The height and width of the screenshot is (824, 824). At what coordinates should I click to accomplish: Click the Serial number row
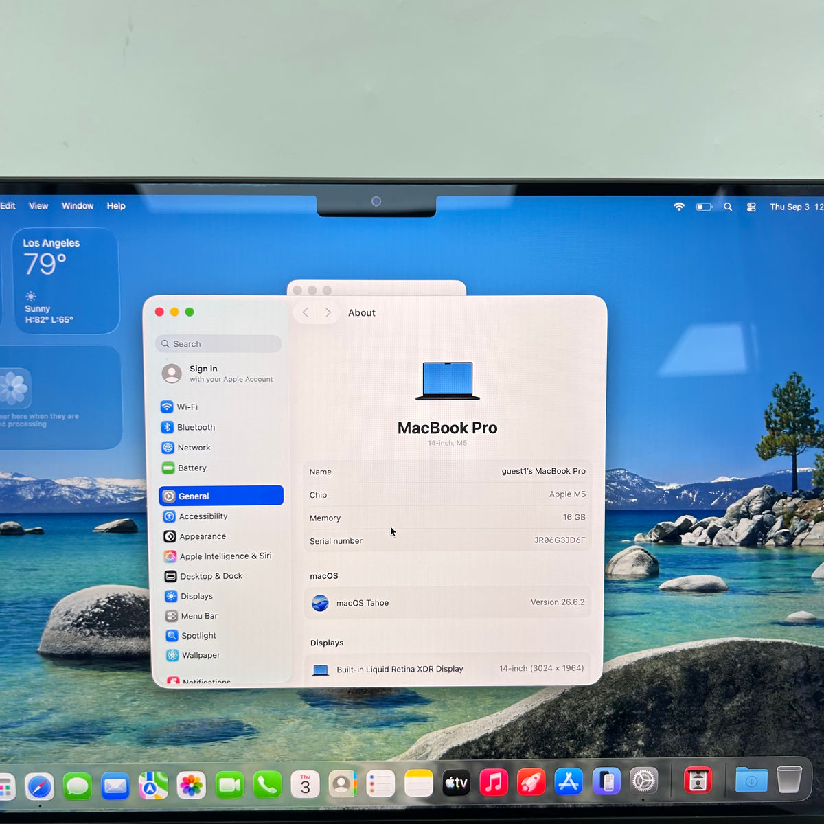[x=447, y=540]
